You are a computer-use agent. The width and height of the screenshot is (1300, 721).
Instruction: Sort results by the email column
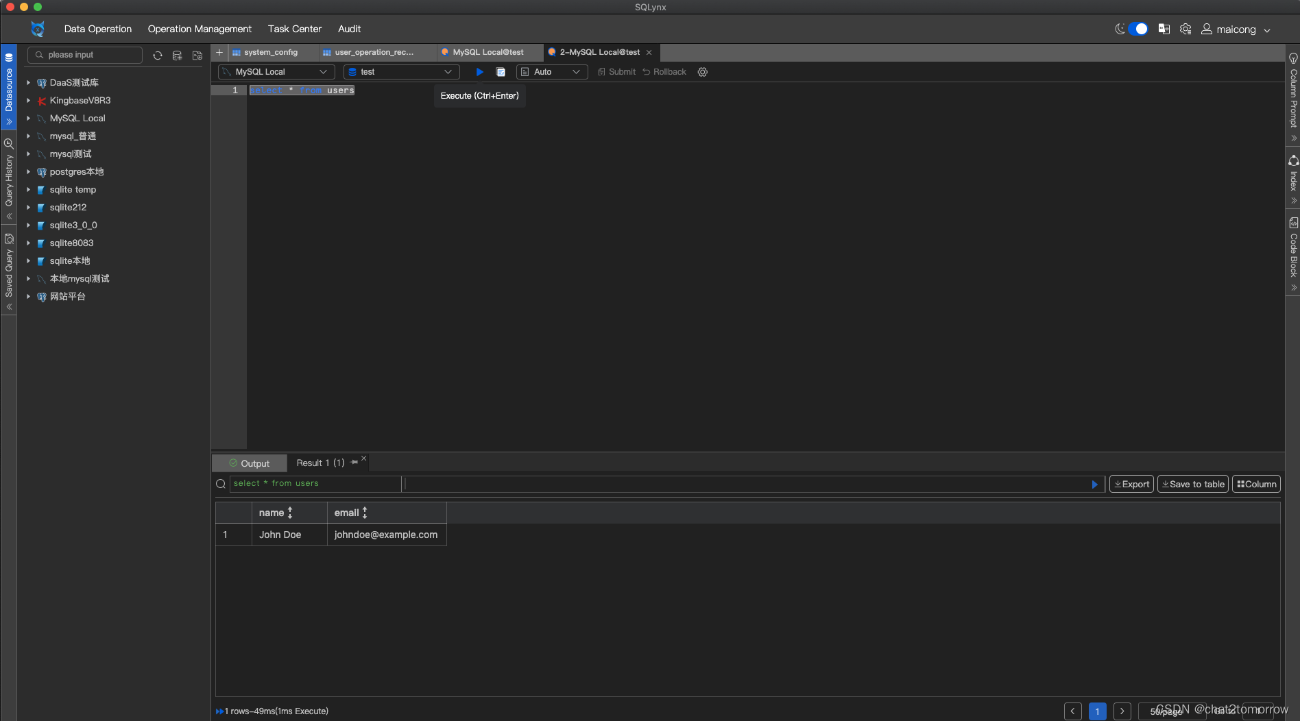pyautogui.click(x=364, y=513)
